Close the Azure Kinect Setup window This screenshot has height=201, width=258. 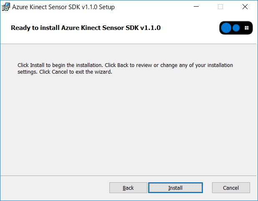pos(245,7)
